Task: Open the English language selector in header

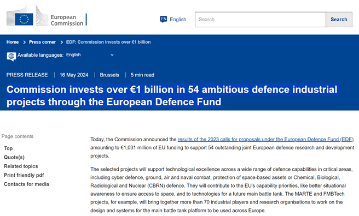Action: tap(173, 20)
